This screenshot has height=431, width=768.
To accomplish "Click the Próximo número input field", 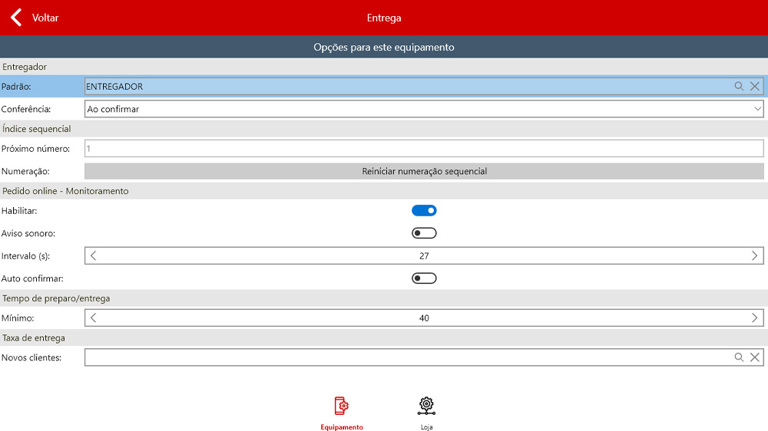I will tap(422, 149).
